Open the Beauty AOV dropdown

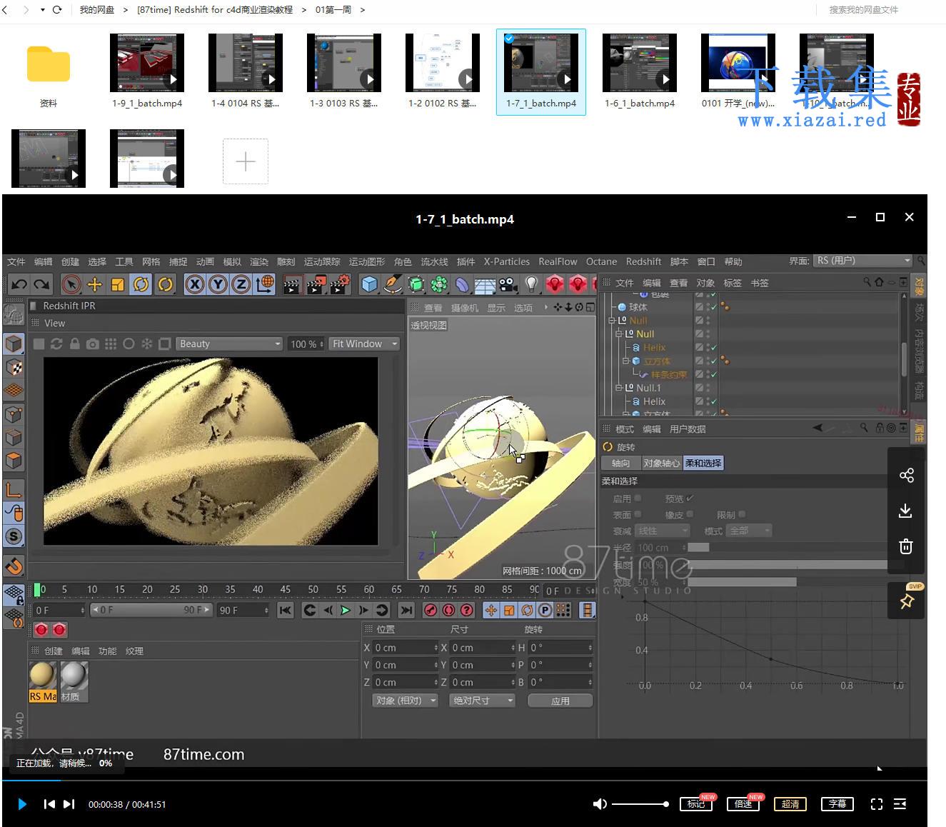tap(229, 344)
